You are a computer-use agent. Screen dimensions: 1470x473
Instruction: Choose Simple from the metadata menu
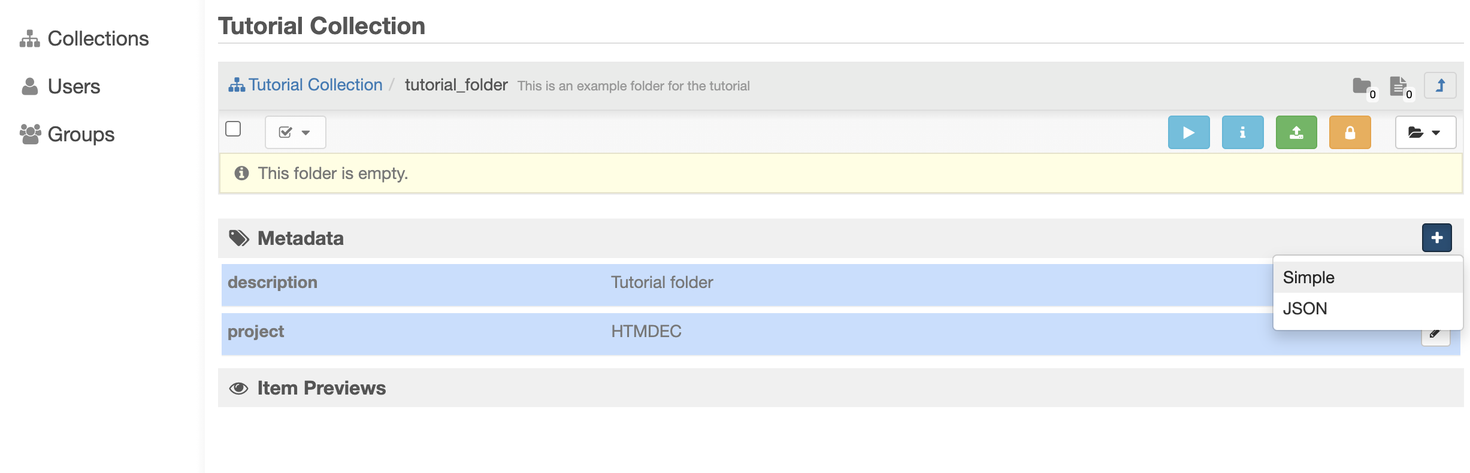[x=1308, y=277]
